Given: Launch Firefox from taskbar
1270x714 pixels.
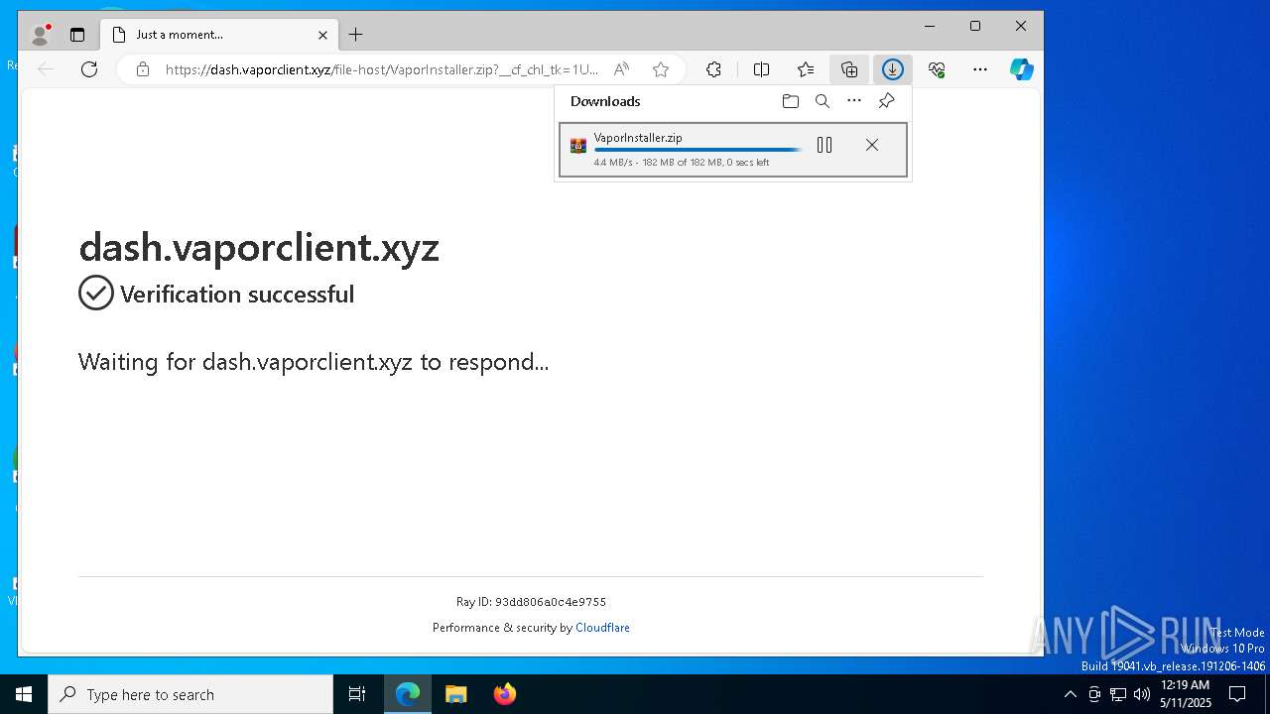Looking at the screenshot, I should (x=505, y=694).
